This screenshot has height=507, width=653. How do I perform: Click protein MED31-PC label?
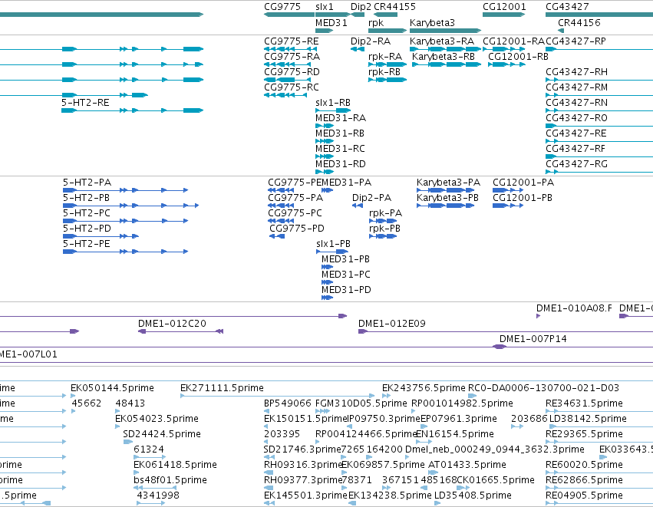(345, 275)
